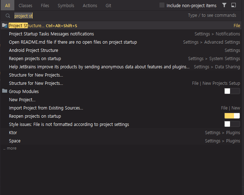
Task: Click the Project Structure folder icon
Action: coord(5,25)
